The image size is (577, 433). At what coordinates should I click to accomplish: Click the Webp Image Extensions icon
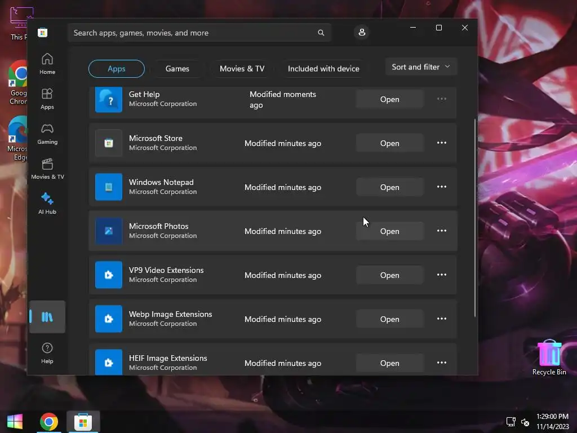[109, 319]
